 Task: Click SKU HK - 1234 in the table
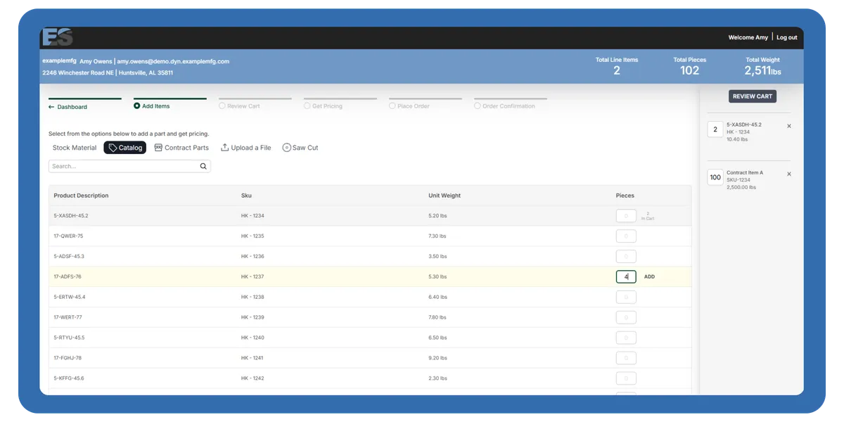[x=252, y=216]
